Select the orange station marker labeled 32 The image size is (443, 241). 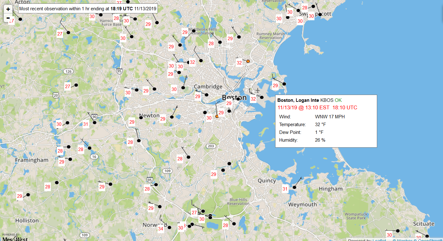248,61
